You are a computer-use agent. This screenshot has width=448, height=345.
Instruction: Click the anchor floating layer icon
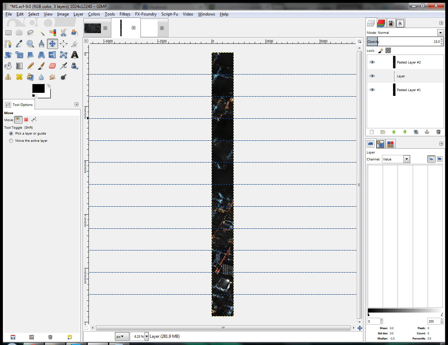(427, 132)
